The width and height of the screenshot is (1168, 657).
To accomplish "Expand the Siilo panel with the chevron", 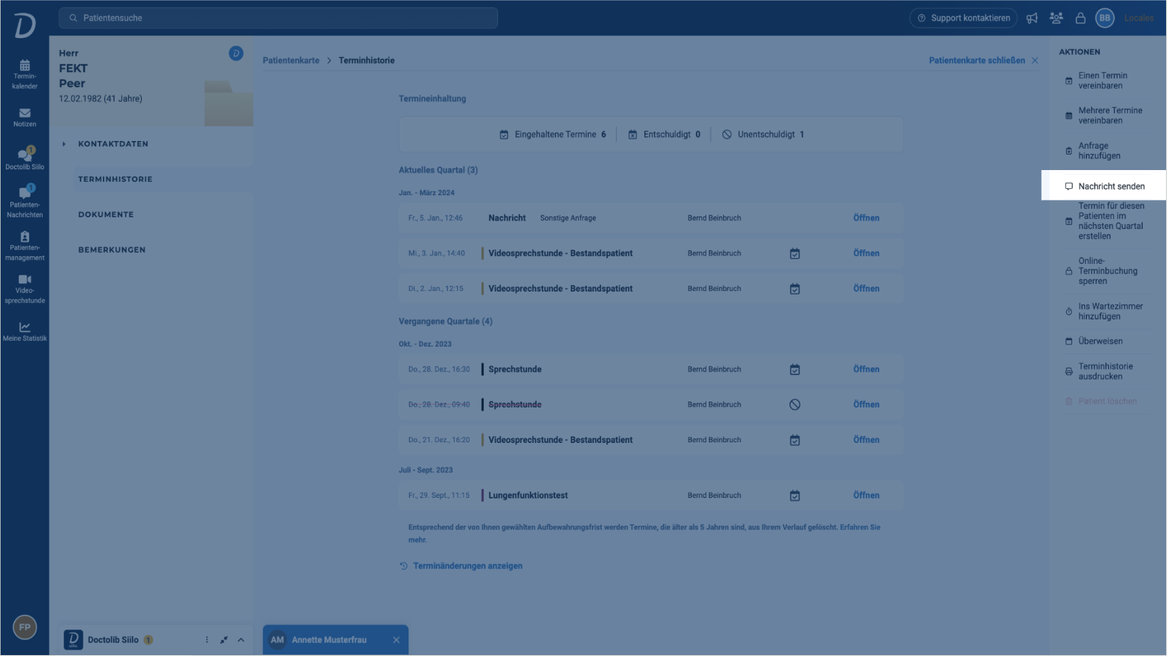I will pos(241,640).
